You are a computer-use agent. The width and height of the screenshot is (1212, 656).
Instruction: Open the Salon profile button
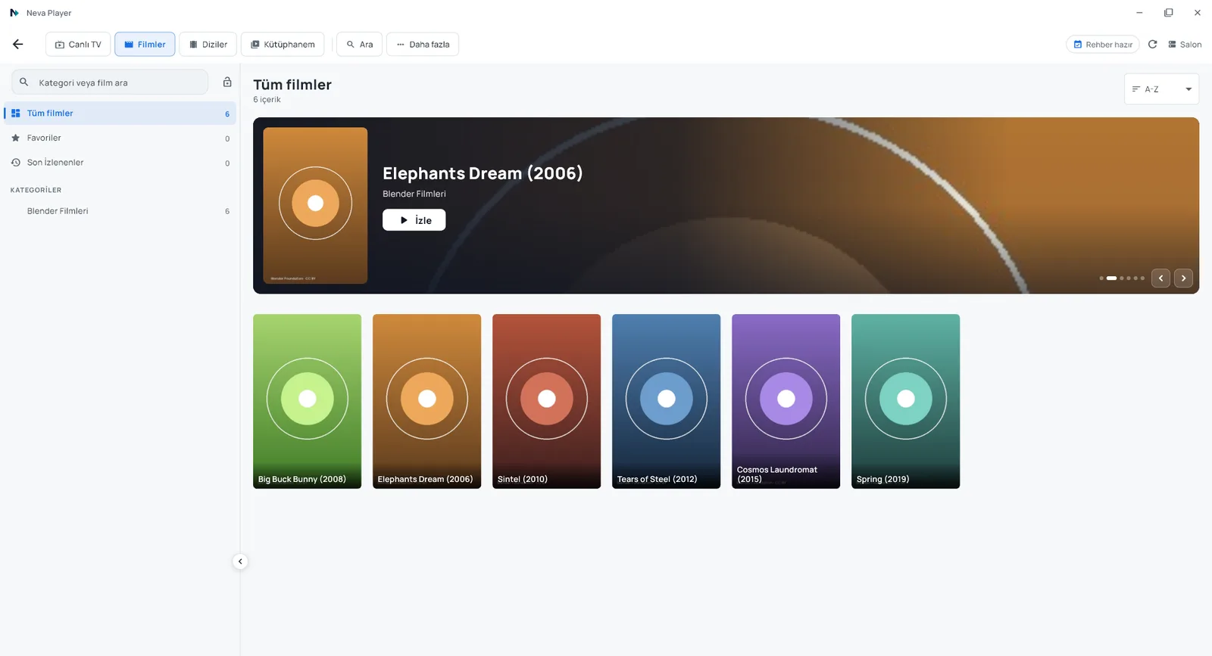tap(1185, 44)
